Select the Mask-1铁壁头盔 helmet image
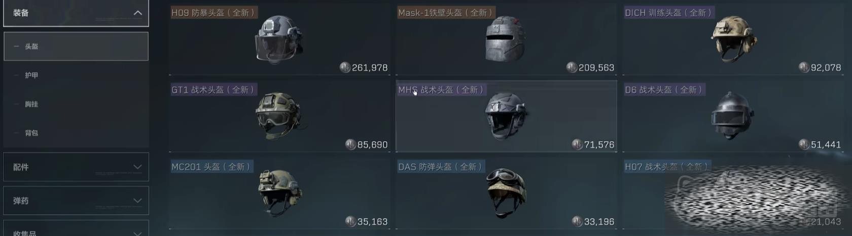This screenshot has height=236, width=852. [x=505, y=39]
